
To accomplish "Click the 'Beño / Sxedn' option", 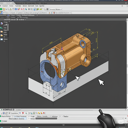I will (x=42, y=116).
